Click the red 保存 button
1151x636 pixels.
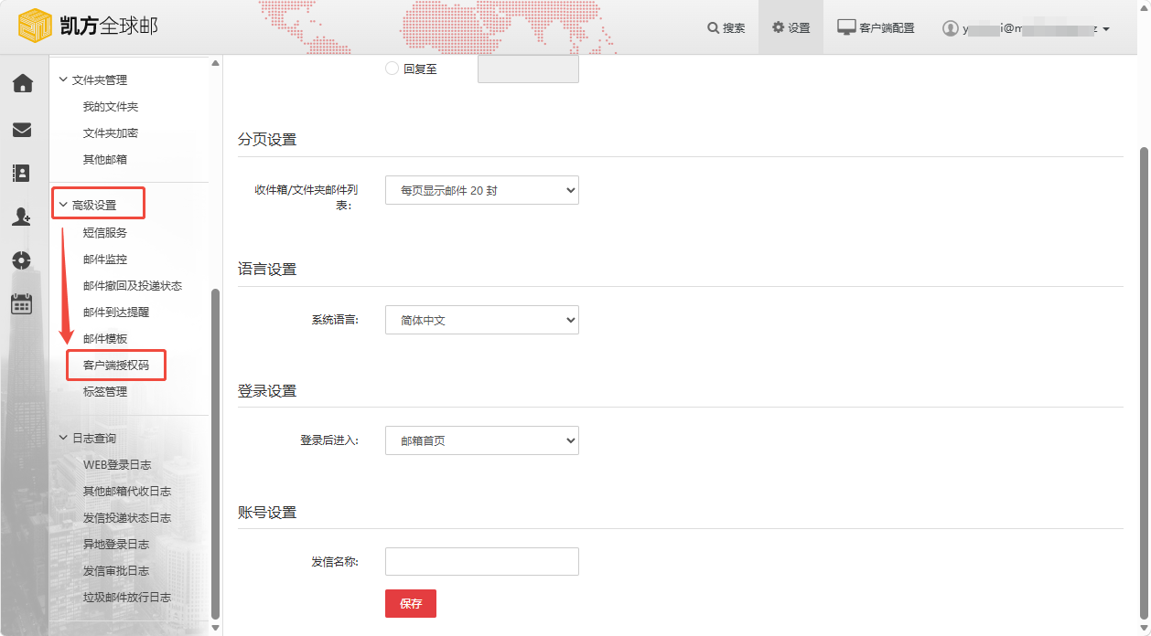(x=411, y=603)
